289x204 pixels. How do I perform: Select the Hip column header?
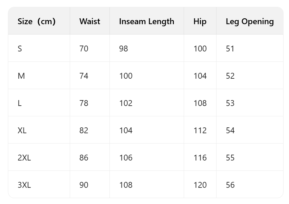tap(200, 21)
